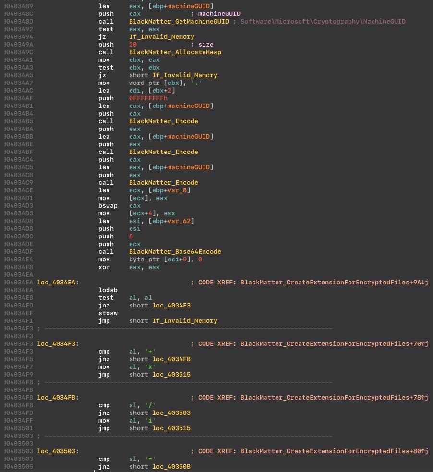Click the 0FFFFFFFFh pushed constant
433x472 pixels.
tap(148, 98)
